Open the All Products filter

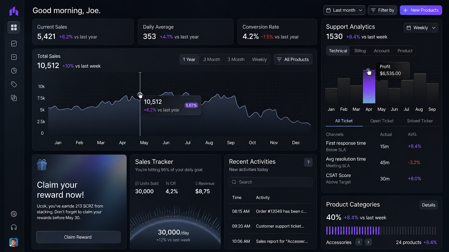pyautogui.click(x=293, y=59)
